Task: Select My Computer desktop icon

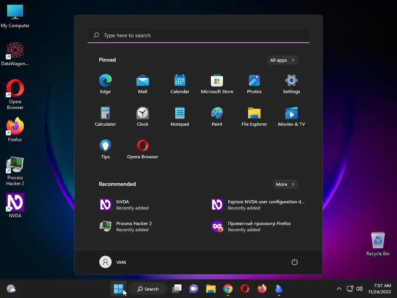Action: [x=15, y=16]
